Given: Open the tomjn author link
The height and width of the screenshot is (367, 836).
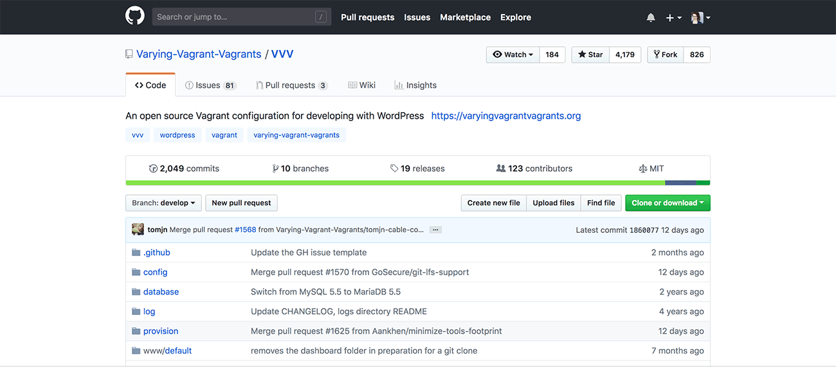Looking at the screenshot, I should click(x=158, y=230).
